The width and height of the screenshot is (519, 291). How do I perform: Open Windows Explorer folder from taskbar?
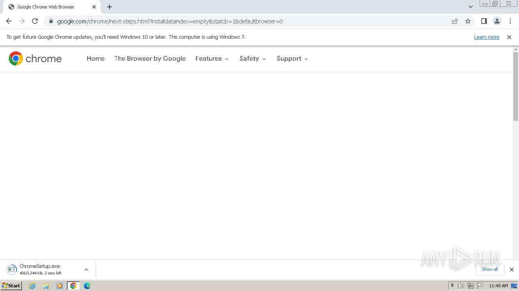coord(46,286)
